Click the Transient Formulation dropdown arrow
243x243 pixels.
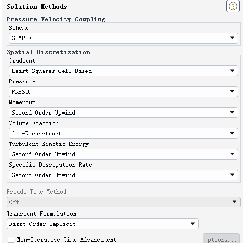tap(193, 224)
